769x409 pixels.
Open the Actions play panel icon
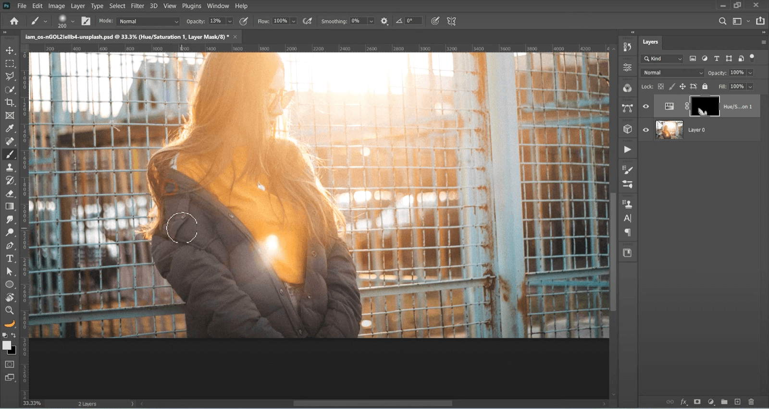(627, 149)
